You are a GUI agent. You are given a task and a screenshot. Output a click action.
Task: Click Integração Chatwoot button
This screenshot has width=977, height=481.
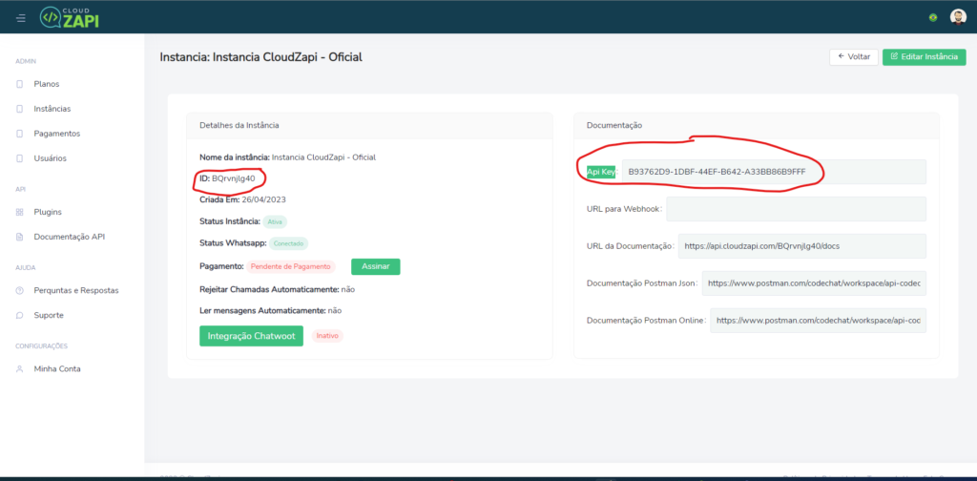(x=251, y=336)
